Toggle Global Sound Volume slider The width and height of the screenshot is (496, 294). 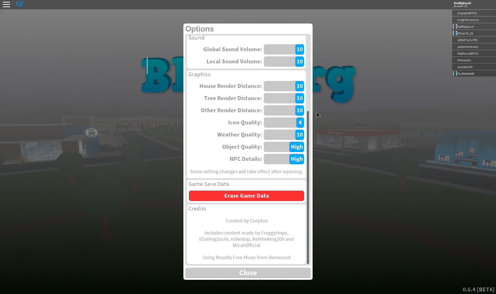[299, 49]
